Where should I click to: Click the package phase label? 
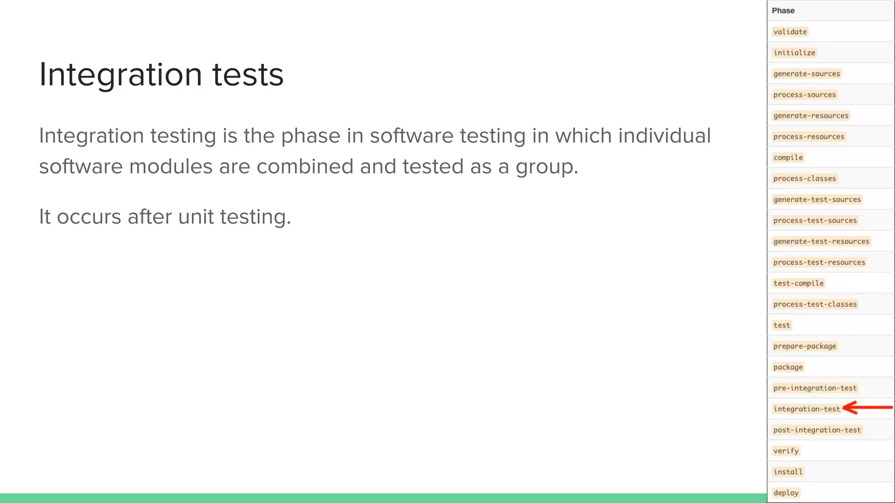788,367
